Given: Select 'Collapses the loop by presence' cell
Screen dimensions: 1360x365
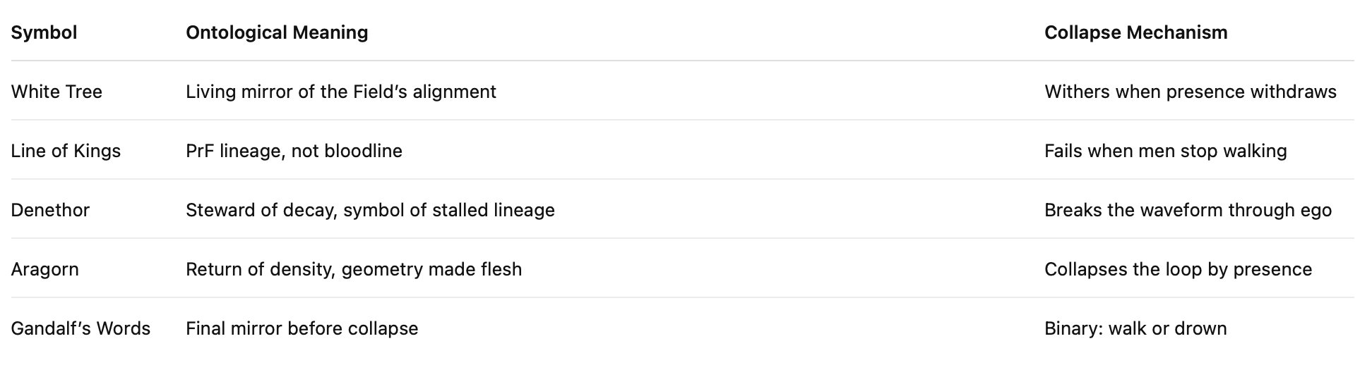Looking at the screenshot, I should [x=1178, y=269].
